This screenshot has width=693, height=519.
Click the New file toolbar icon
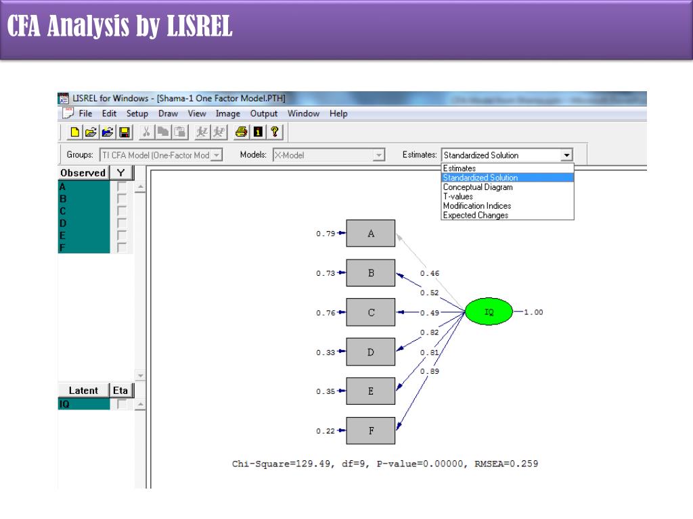pyautogui.click(x=74, y=132)
